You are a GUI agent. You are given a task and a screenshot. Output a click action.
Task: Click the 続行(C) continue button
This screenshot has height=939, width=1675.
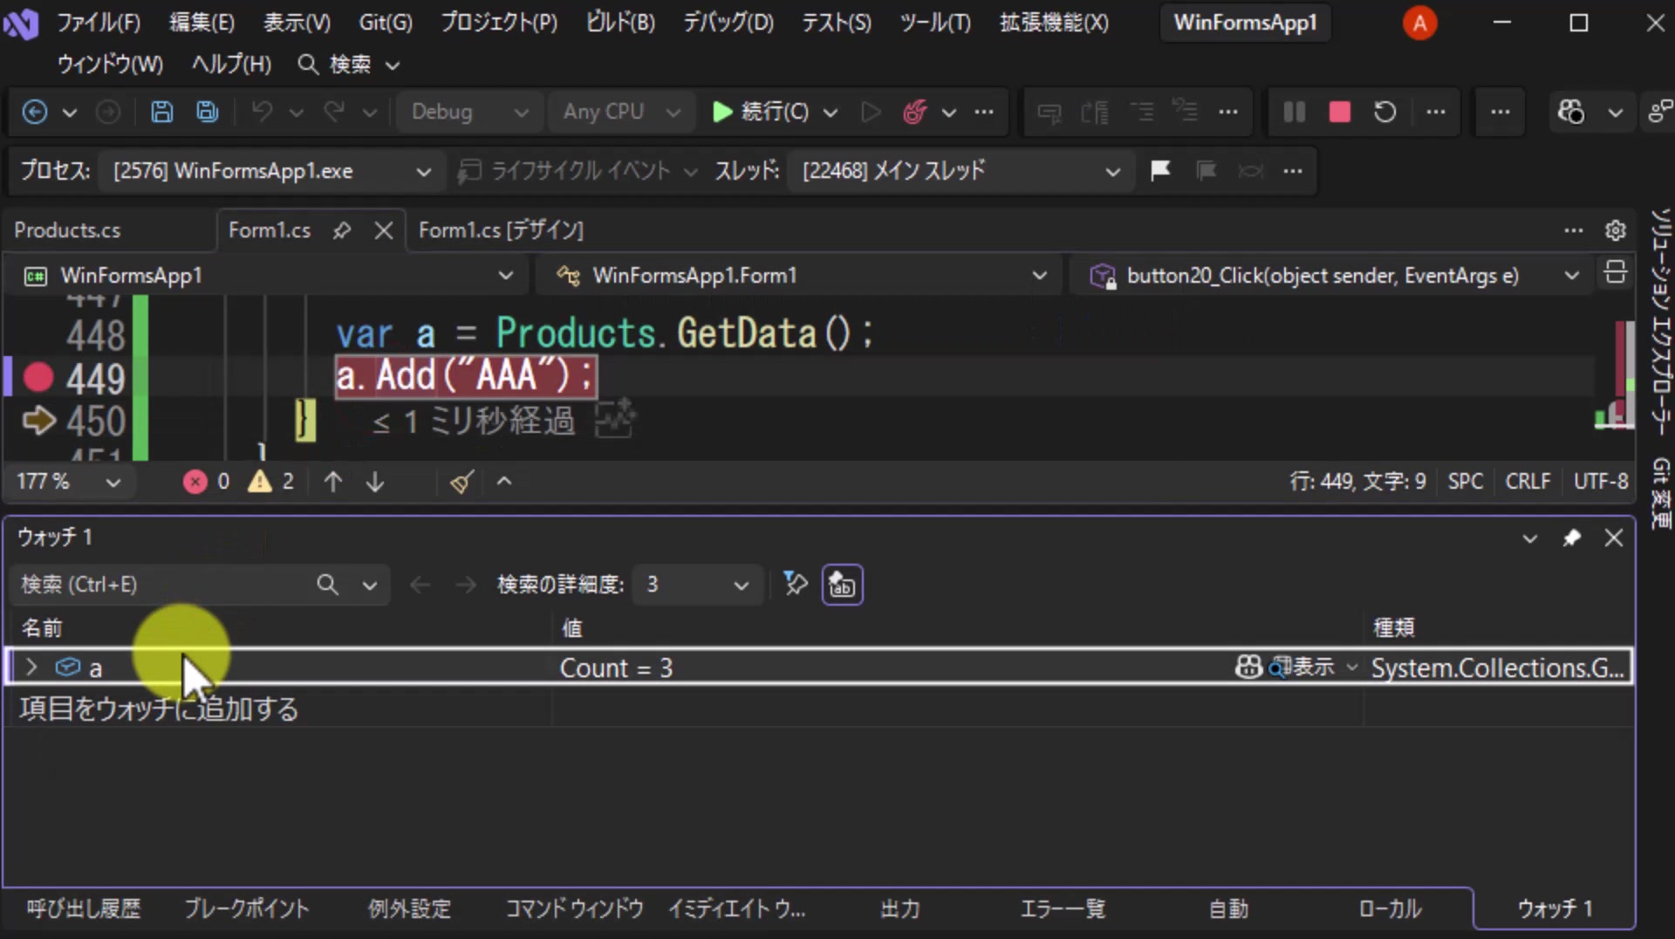[x=761, y=112]
